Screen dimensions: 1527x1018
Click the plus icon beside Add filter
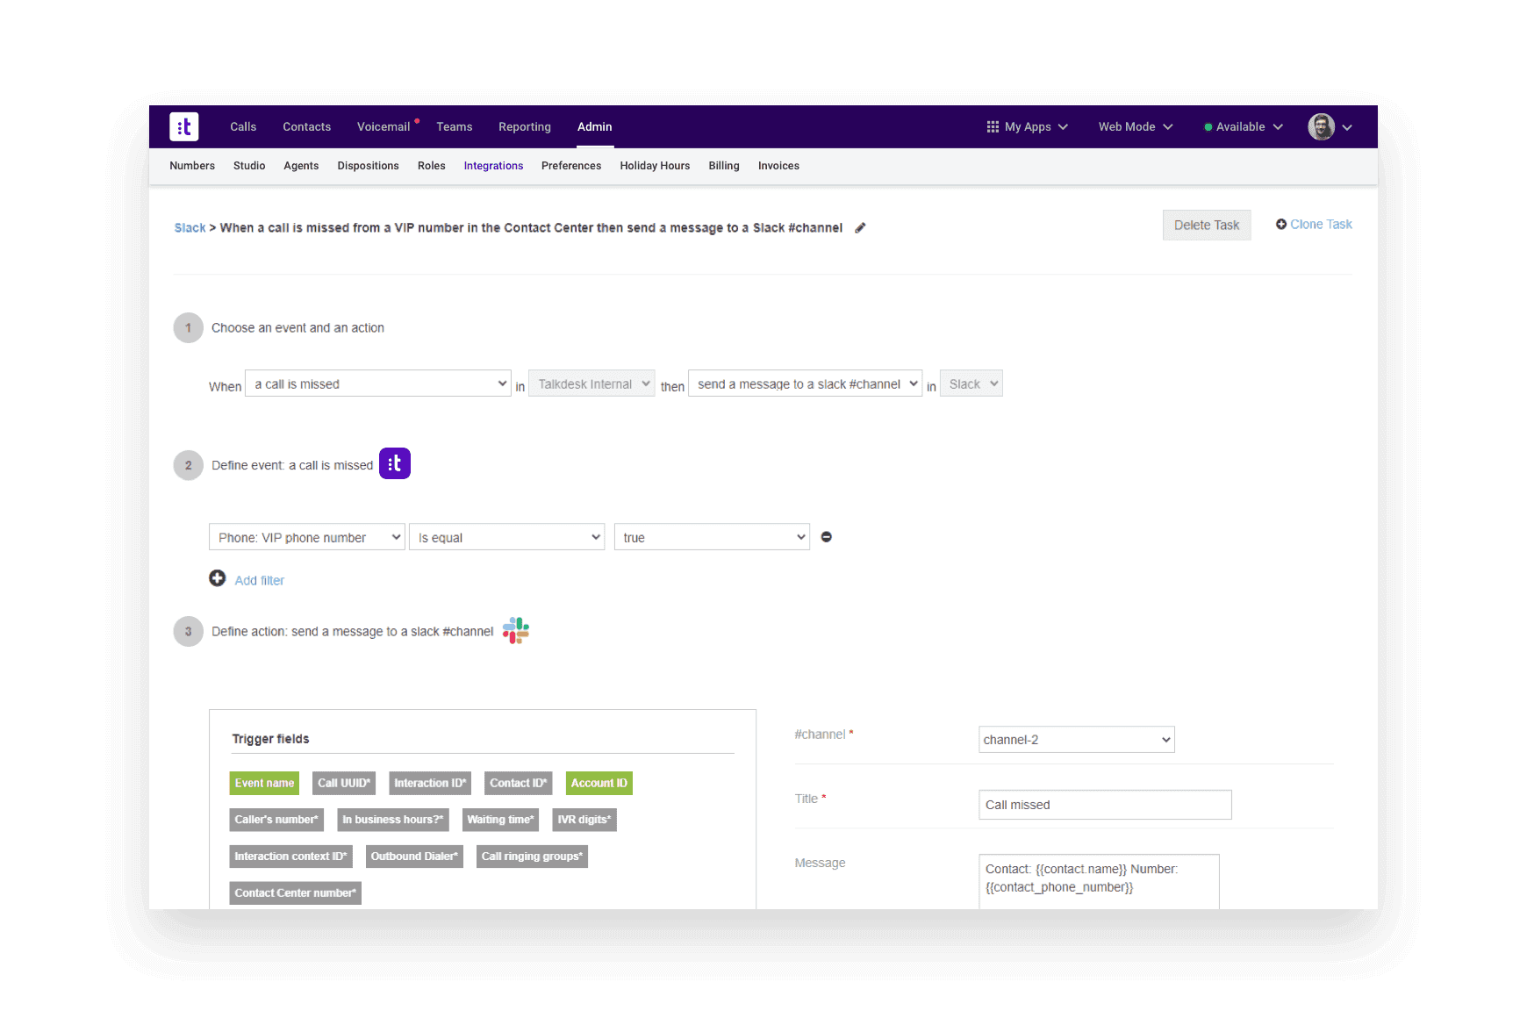[217, 578]
